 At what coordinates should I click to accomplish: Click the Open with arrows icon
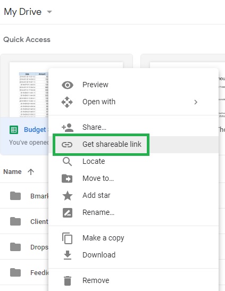pos(67,102)
